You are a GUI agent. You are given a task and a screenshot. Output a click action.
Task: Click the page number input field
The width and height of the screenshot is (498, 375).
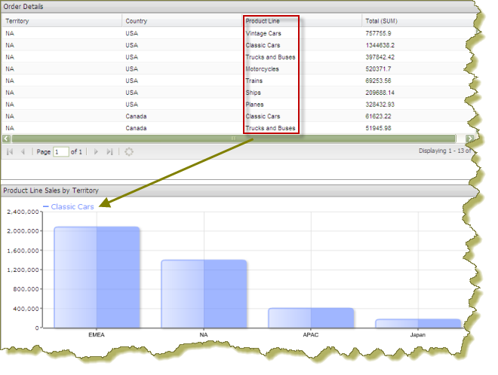[x=61, y=152]
